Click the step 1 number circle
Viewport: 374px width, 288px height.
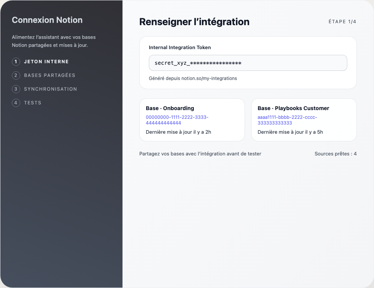tap(16, 62)
